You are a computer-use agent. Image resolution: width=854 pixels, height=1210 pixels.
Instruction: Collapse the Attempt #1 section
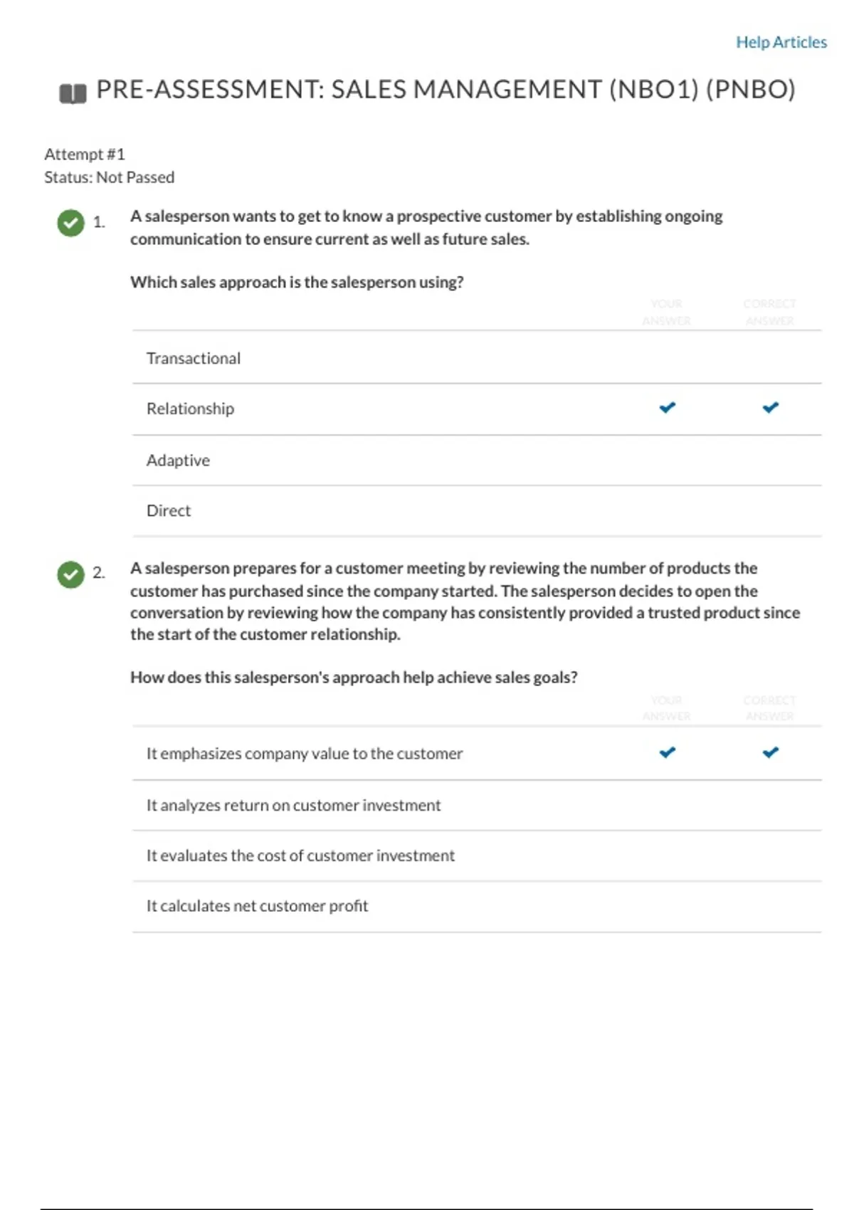(85, 154)
